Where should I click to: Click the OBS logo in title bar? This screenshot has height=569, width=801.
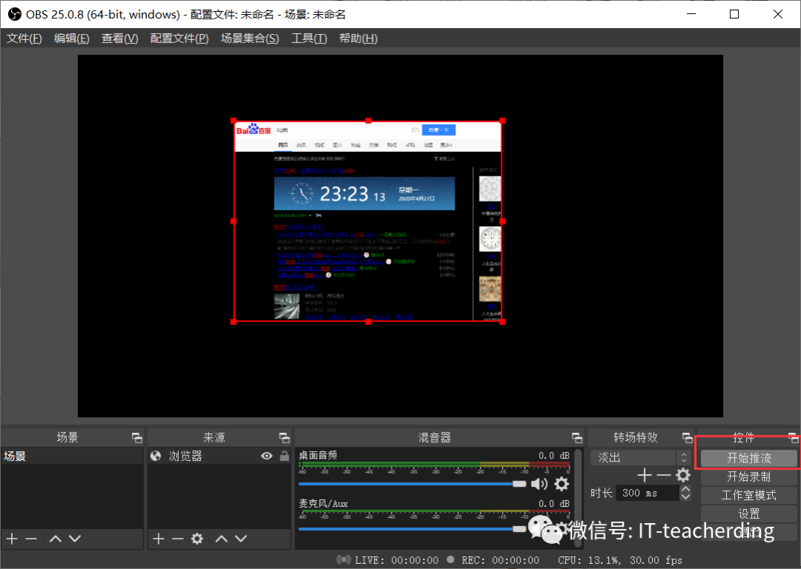click(14, 14)
